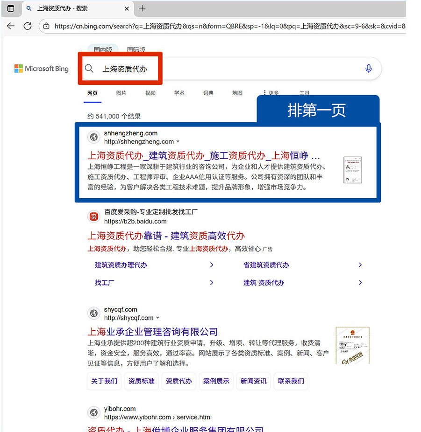Click the Baidu Aicaigou site icon

pyautogui.click(x=94, y=216)
